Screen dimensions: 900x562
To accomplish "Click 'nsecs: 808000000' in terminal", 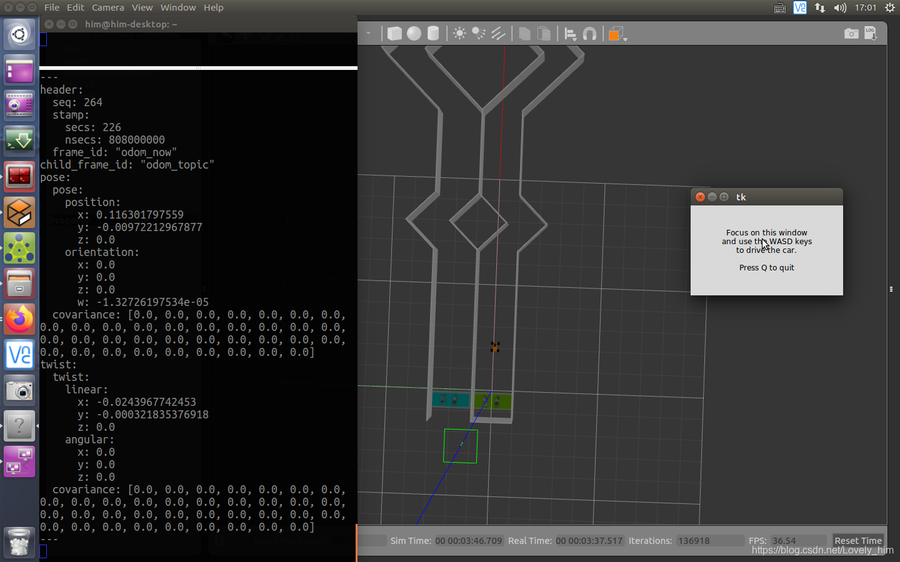I will click(x=115, y=140).
